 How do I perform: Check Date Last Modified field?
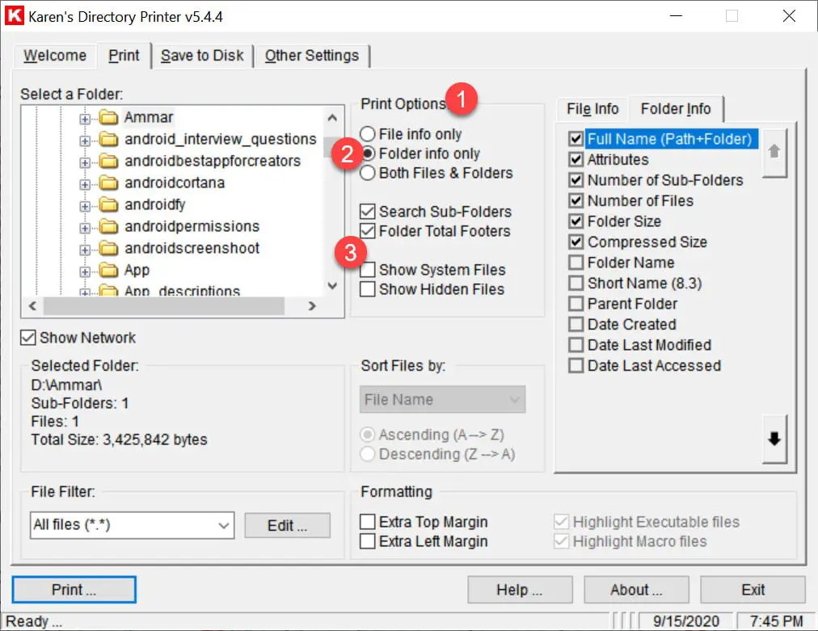point(576,345)
